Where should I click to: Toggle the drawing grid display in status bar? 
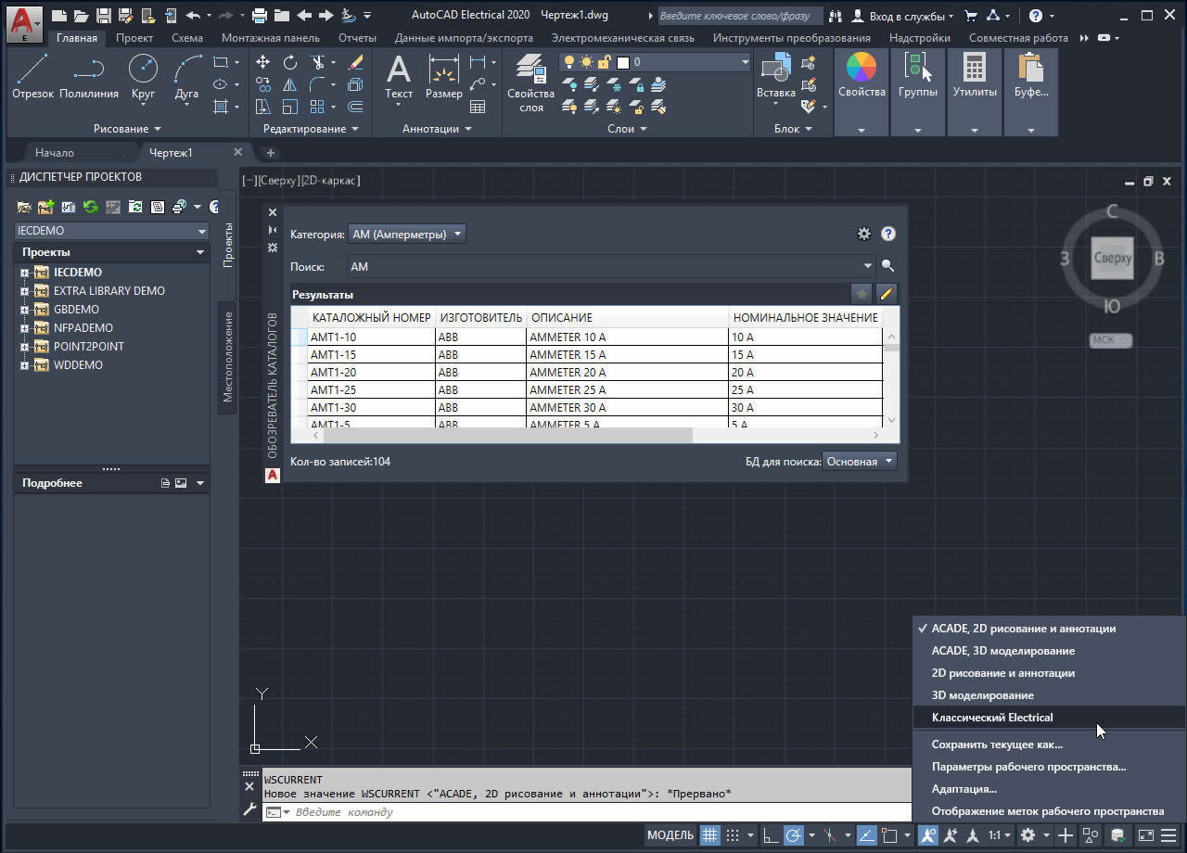(x=709, y=835)
